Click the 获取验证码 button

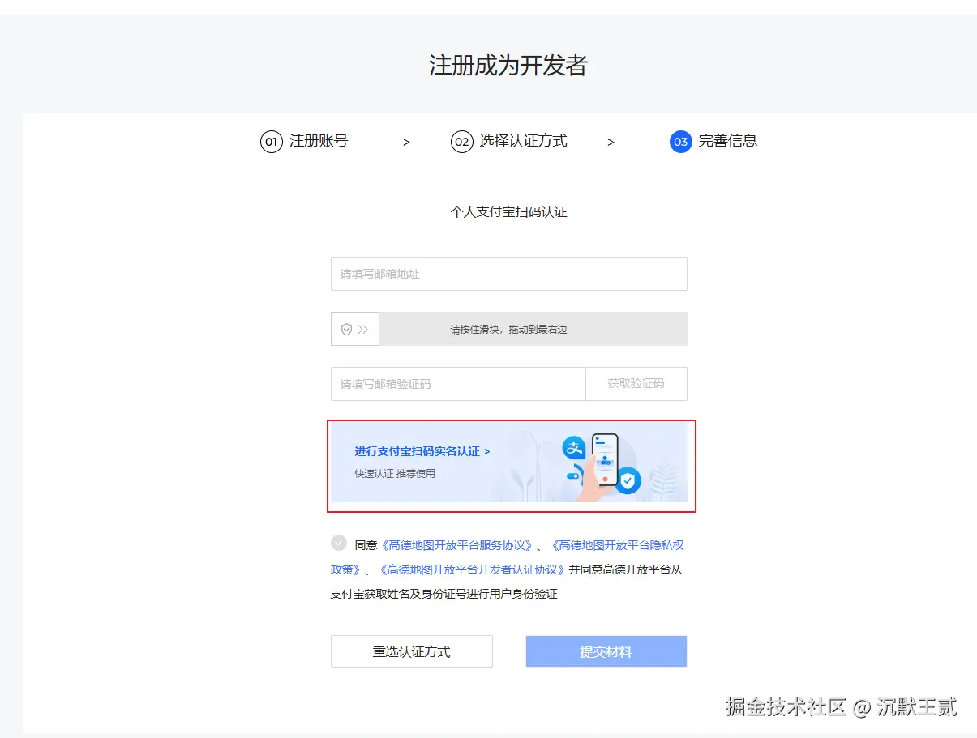coord(636,384)
